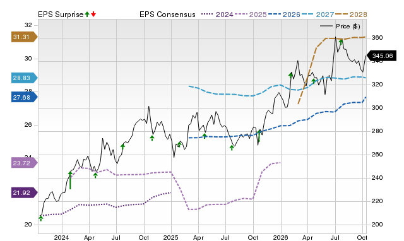Viewport: 404px width, 241px height.
Task: Click the 300 price axis label
Action: (x=377, y=108)
